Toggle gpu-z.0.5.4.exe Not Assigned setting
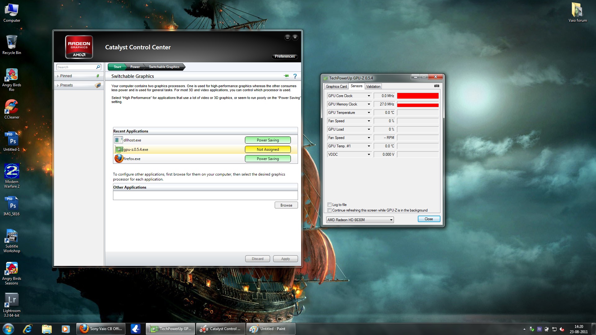Screen dimensions: 596x335 pyautogui.click(x=268, y=149)
